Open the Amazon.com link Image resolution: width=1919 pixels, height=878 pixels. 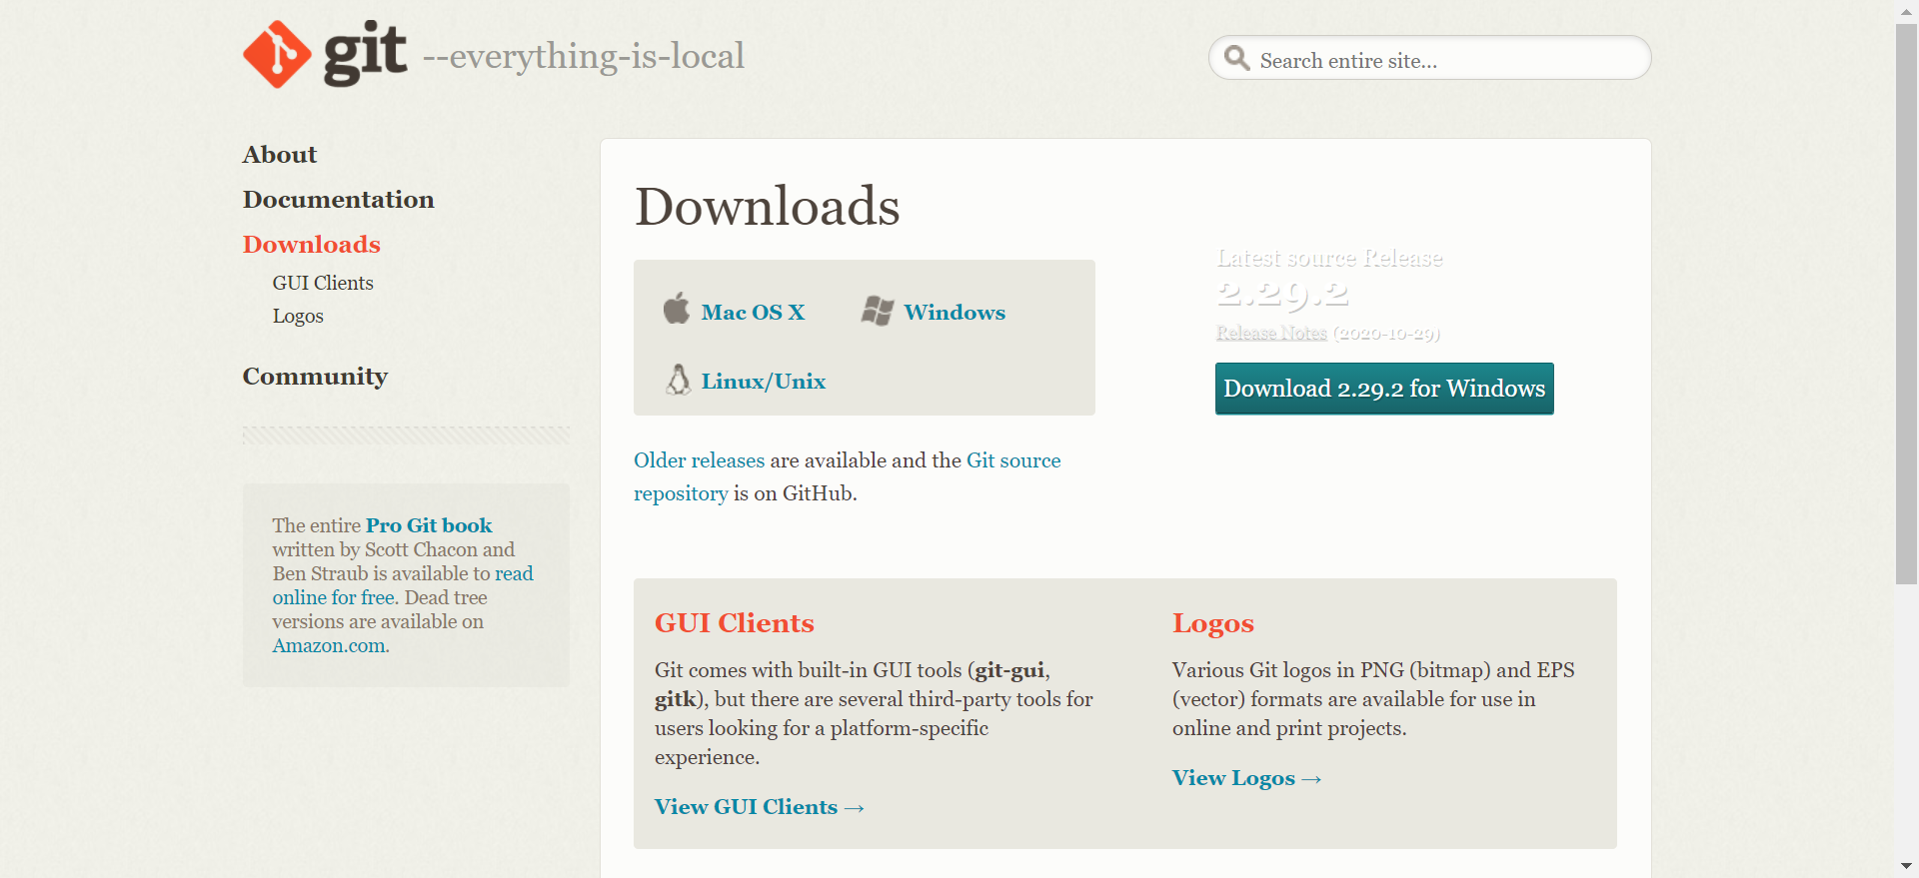pyautogui.click(x=329, y=645)
